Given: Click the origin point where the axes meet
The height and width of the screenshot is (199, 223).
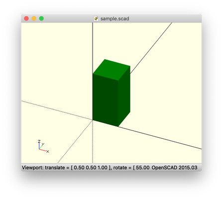Looking at the screenshot, I should [x=93, y=120].
